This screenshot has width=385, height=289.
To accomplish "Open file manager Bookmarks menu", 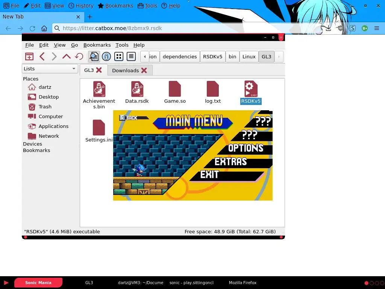I will (97, 45).
